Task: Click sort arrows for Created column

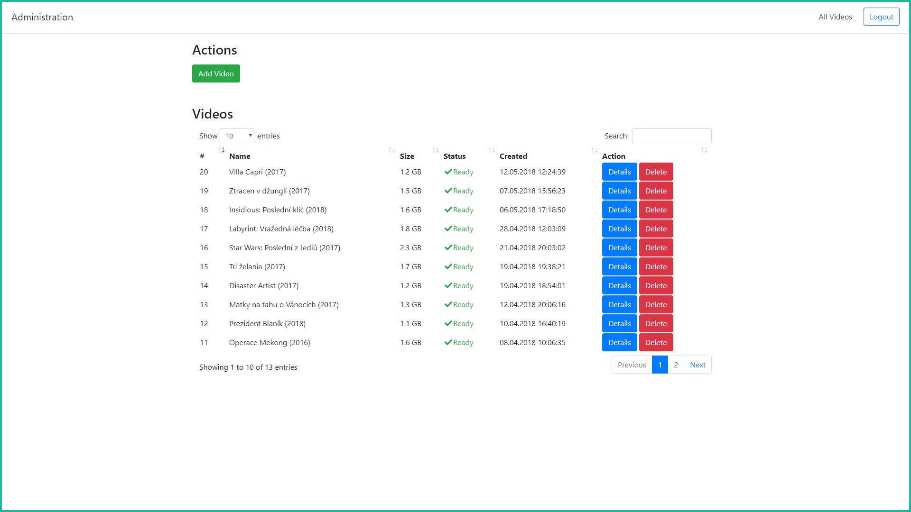Action: (x=594, y=150)
